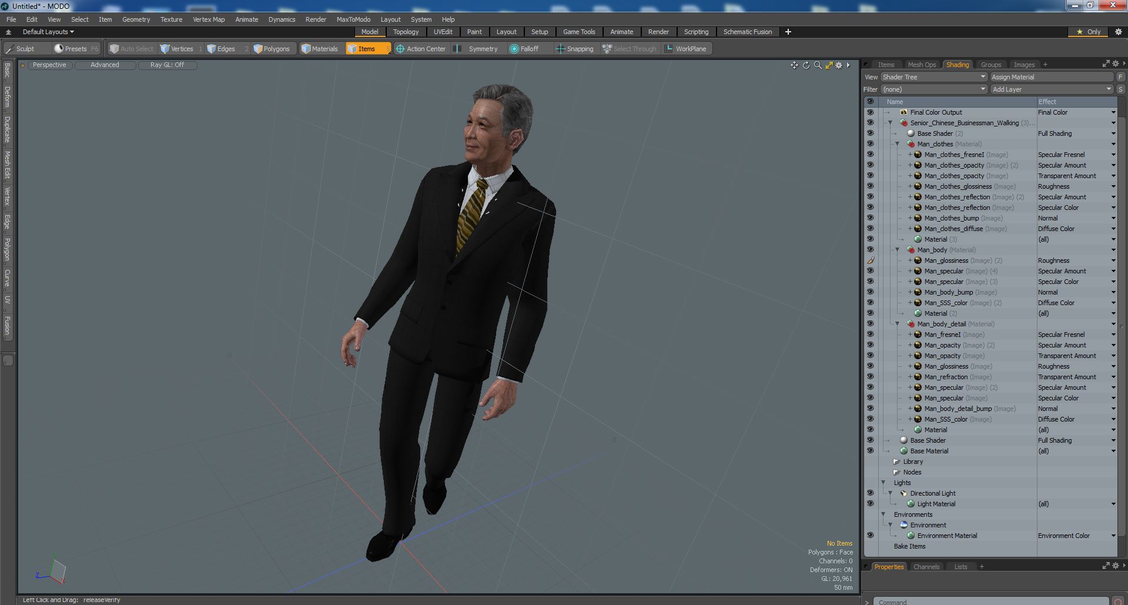
Task: Activate Items selection mode
Action: point(367,49)
